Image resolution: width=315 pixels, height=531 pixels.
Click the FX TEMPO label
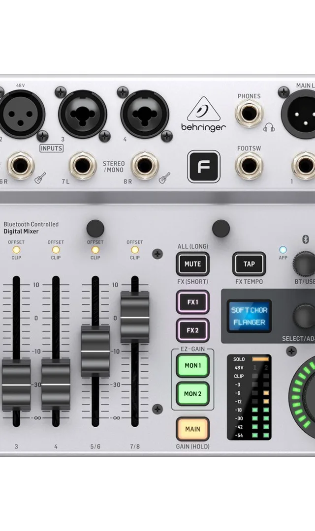coord(249,281)
